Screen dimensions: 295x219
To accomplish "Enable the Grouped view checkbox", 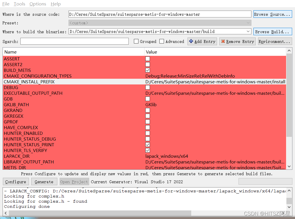I will coord(136,41).
